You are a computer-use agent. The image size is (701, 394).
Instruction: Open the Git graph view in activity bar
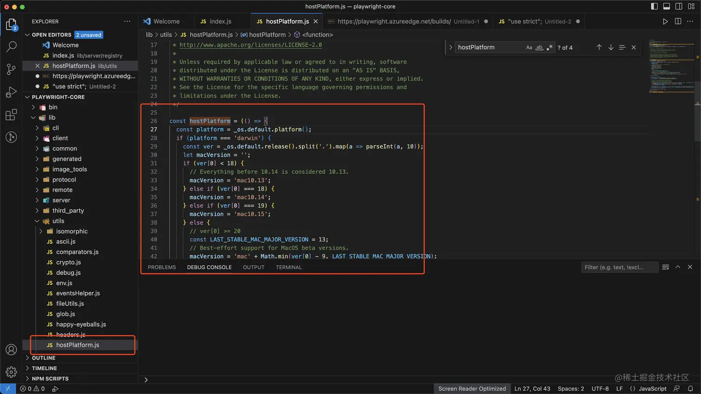click(x=11, y=137)
